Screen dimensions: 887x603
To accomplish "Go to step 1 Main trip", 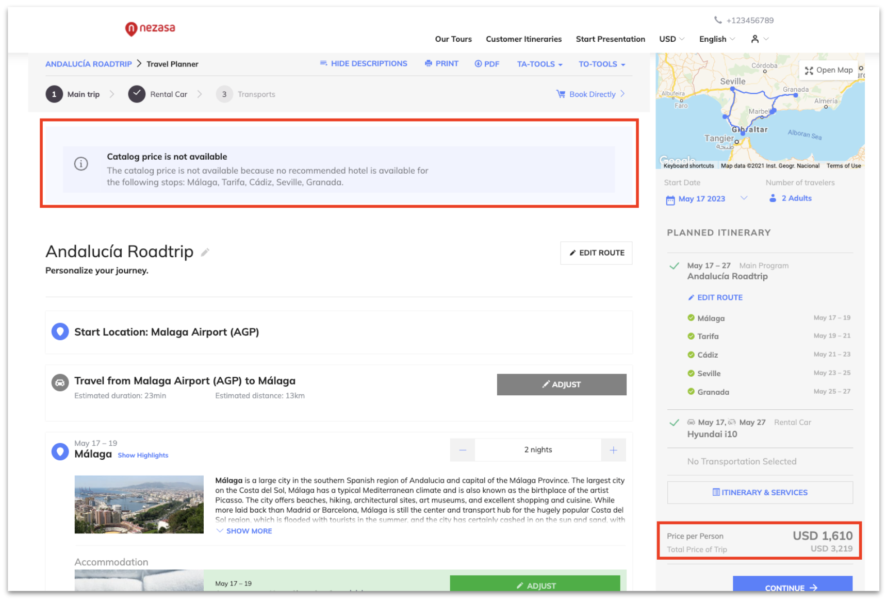I will (73, 94).
